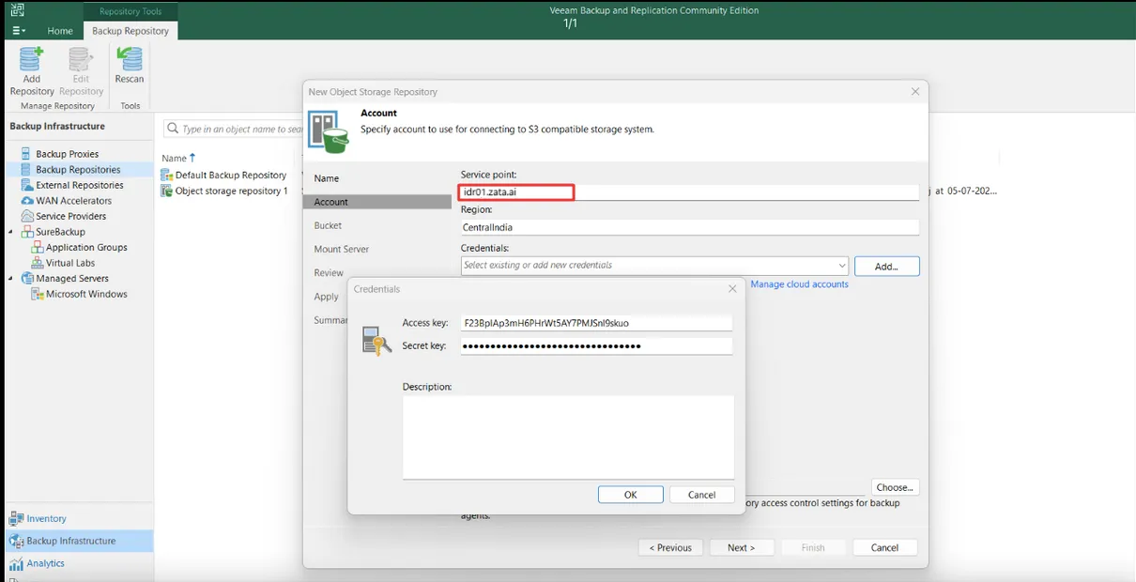Image resolution: width=1136 pixels, height=582 pixels.
Task: Go to the Name wizard step
Action: pyautogui.click(x=327, y=178)
